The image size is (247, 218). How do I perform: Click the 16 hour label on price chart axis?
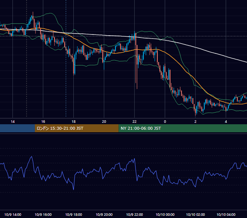43,122
